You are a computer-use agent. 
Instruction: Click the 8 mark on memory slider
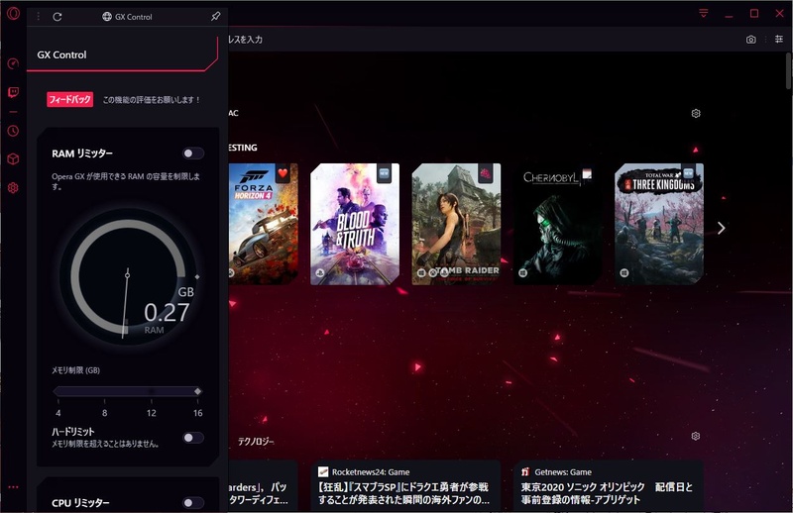(105, 413)
